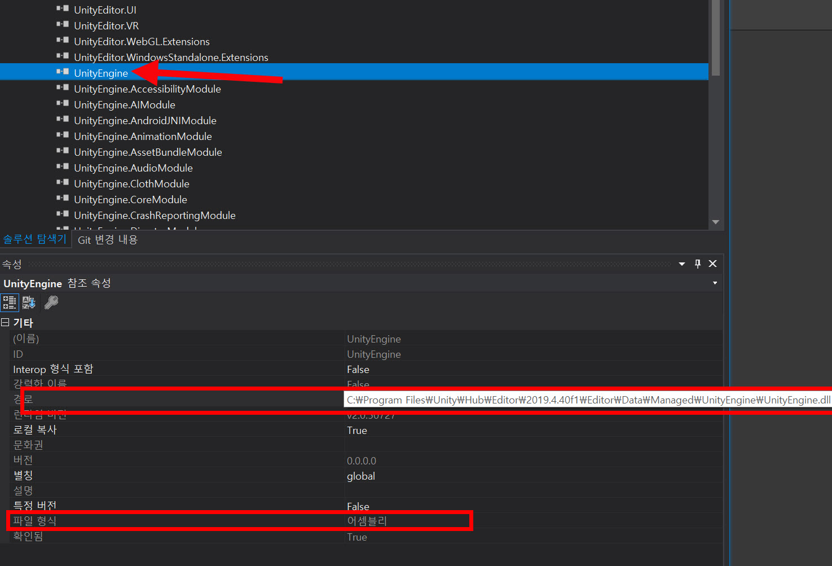Select the 파일 형식 property label
This screenshot has height=566, width=832.
pyautogui.click(x=35, y=521)
